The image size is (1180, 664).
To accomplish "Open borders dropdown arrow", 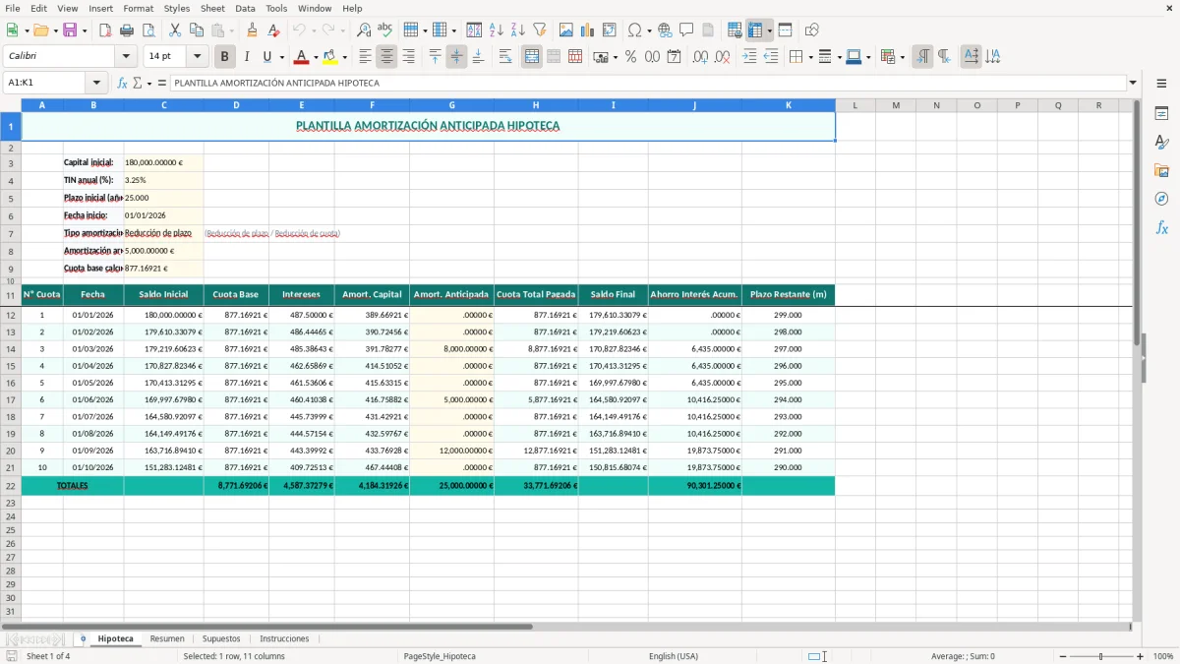I will point(809,57).
